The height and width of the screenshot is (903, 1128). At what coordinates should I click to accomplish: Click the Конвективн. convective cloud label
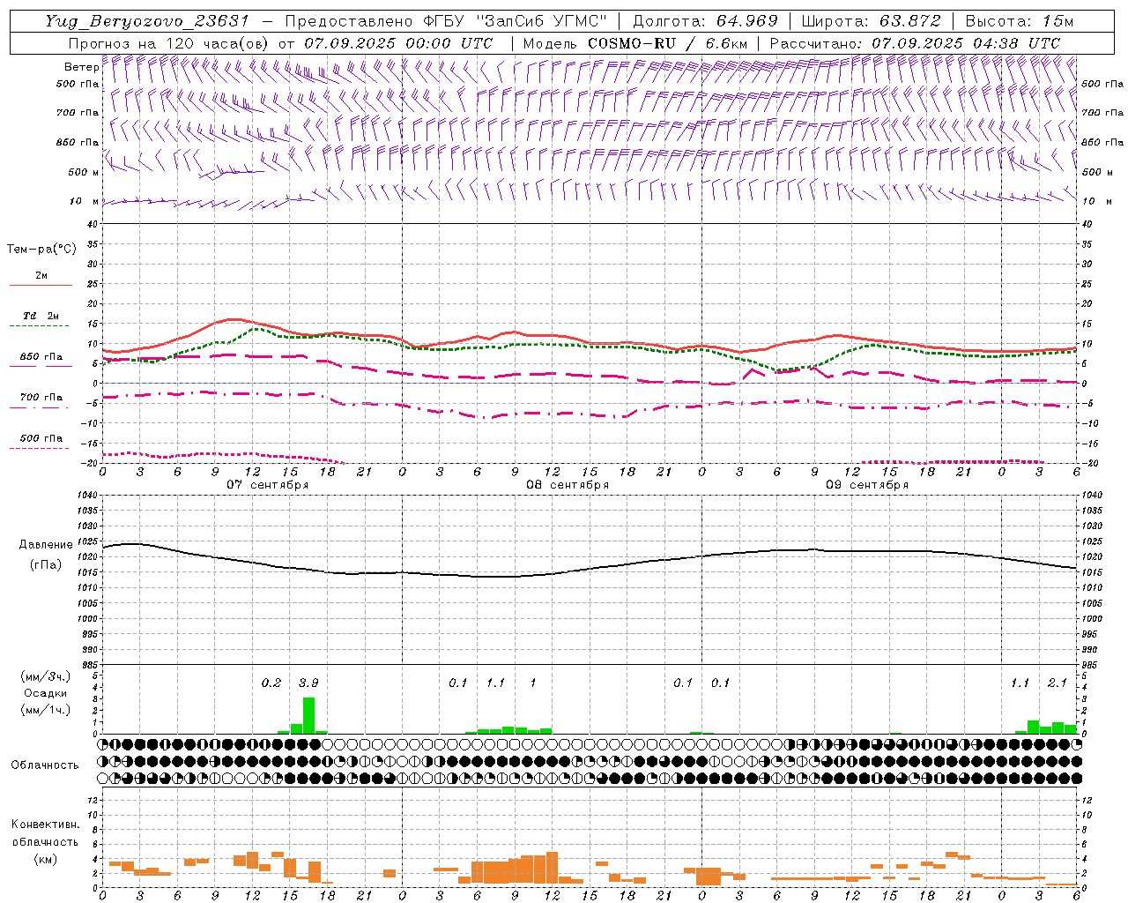coord(45,825)
